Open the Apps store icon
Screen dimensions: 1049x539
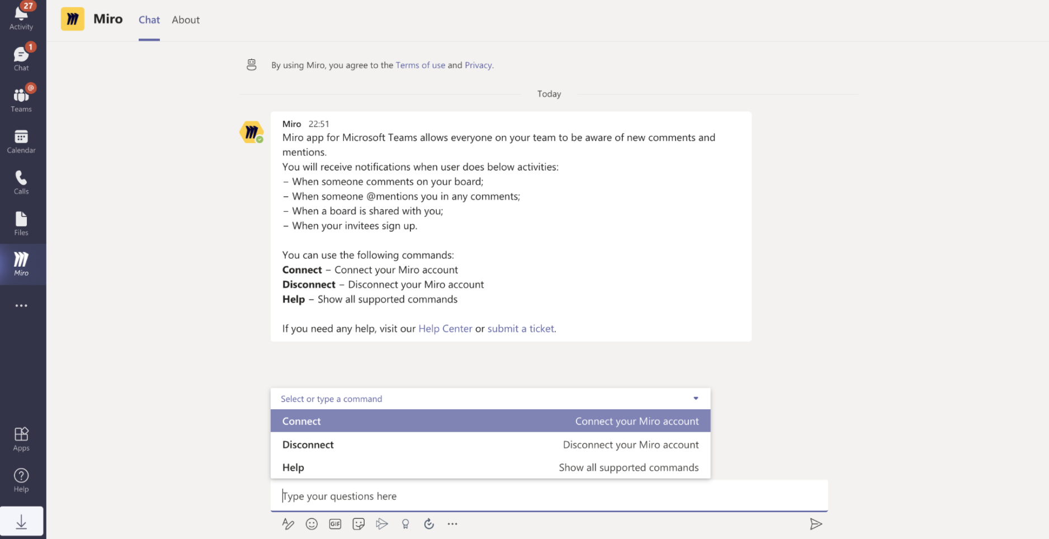coord(21,438)
